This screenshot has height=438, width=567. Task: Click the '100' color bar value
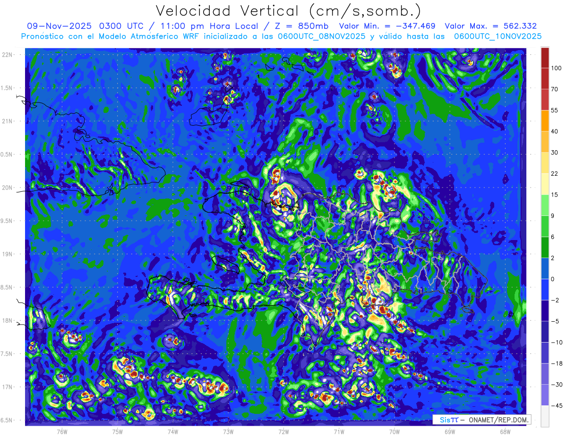(x=557, y=68)
